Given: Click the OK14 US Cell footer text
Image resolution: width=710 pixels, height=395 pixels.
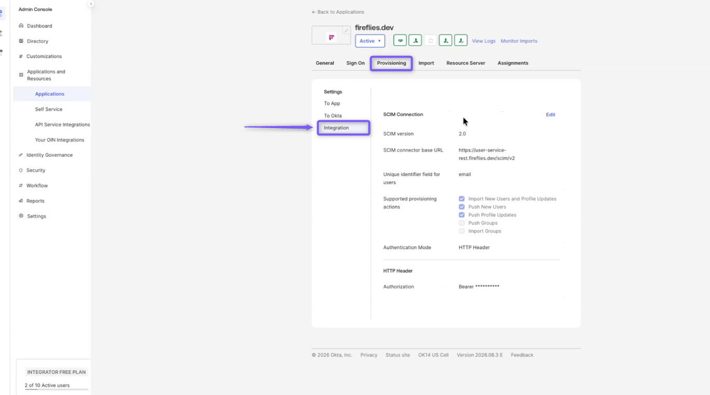Looking at the screenshot, I should coord(433,355).
